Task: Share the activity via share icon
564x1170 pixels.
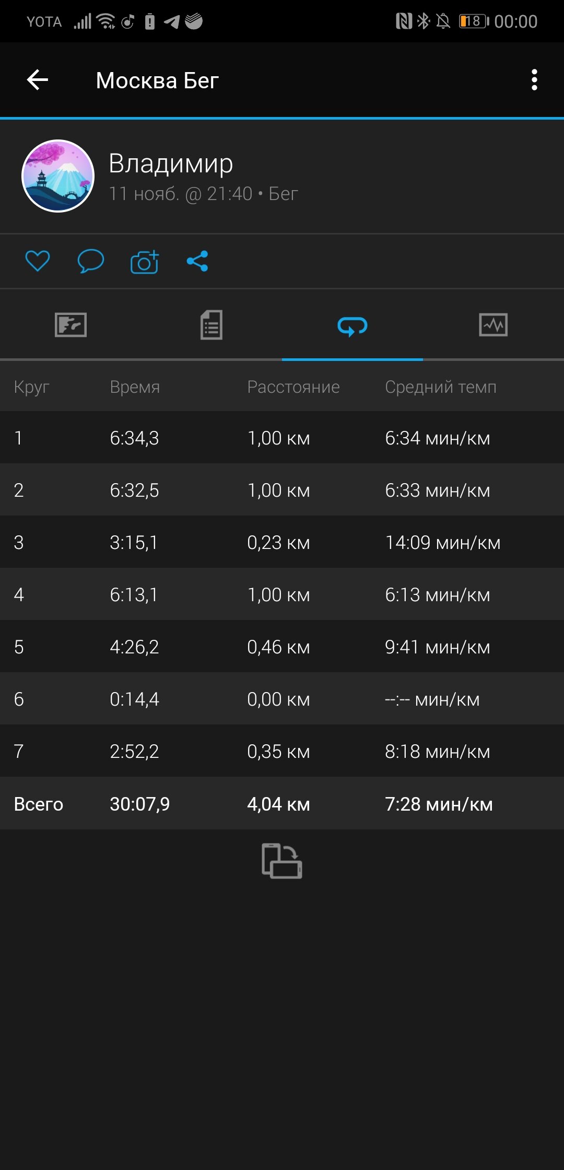Action: pos(197,261)
